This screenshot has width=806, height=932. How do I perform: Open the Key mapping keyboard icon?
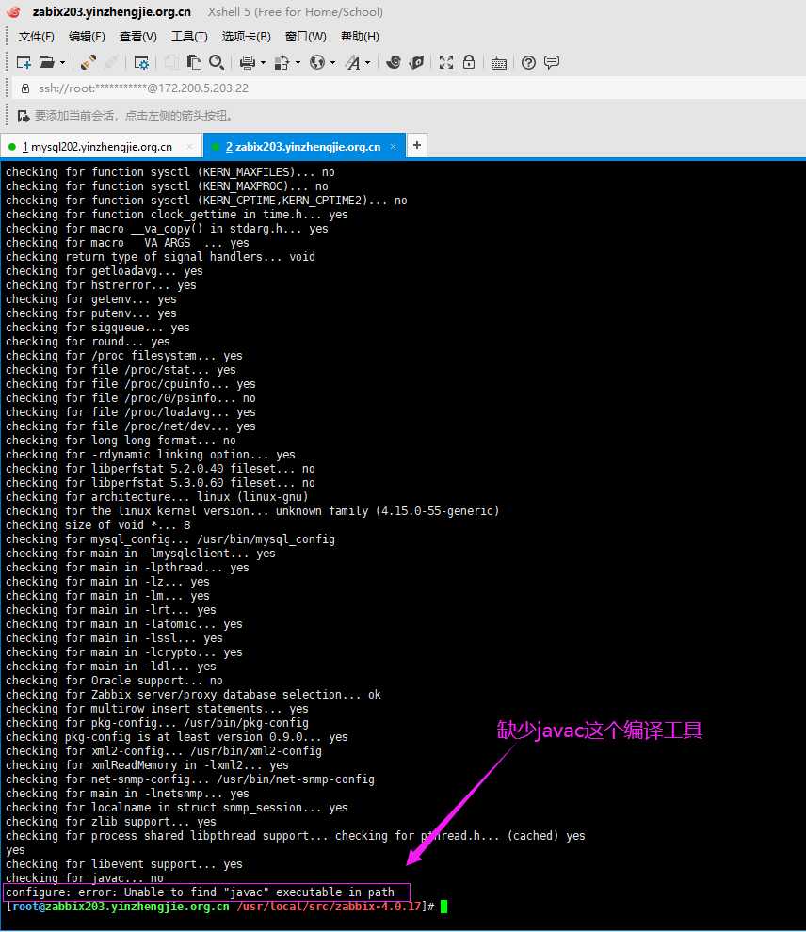point(499,62)
